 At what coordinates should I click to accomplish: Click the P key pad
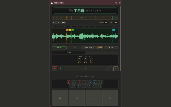tap(102, 82)
